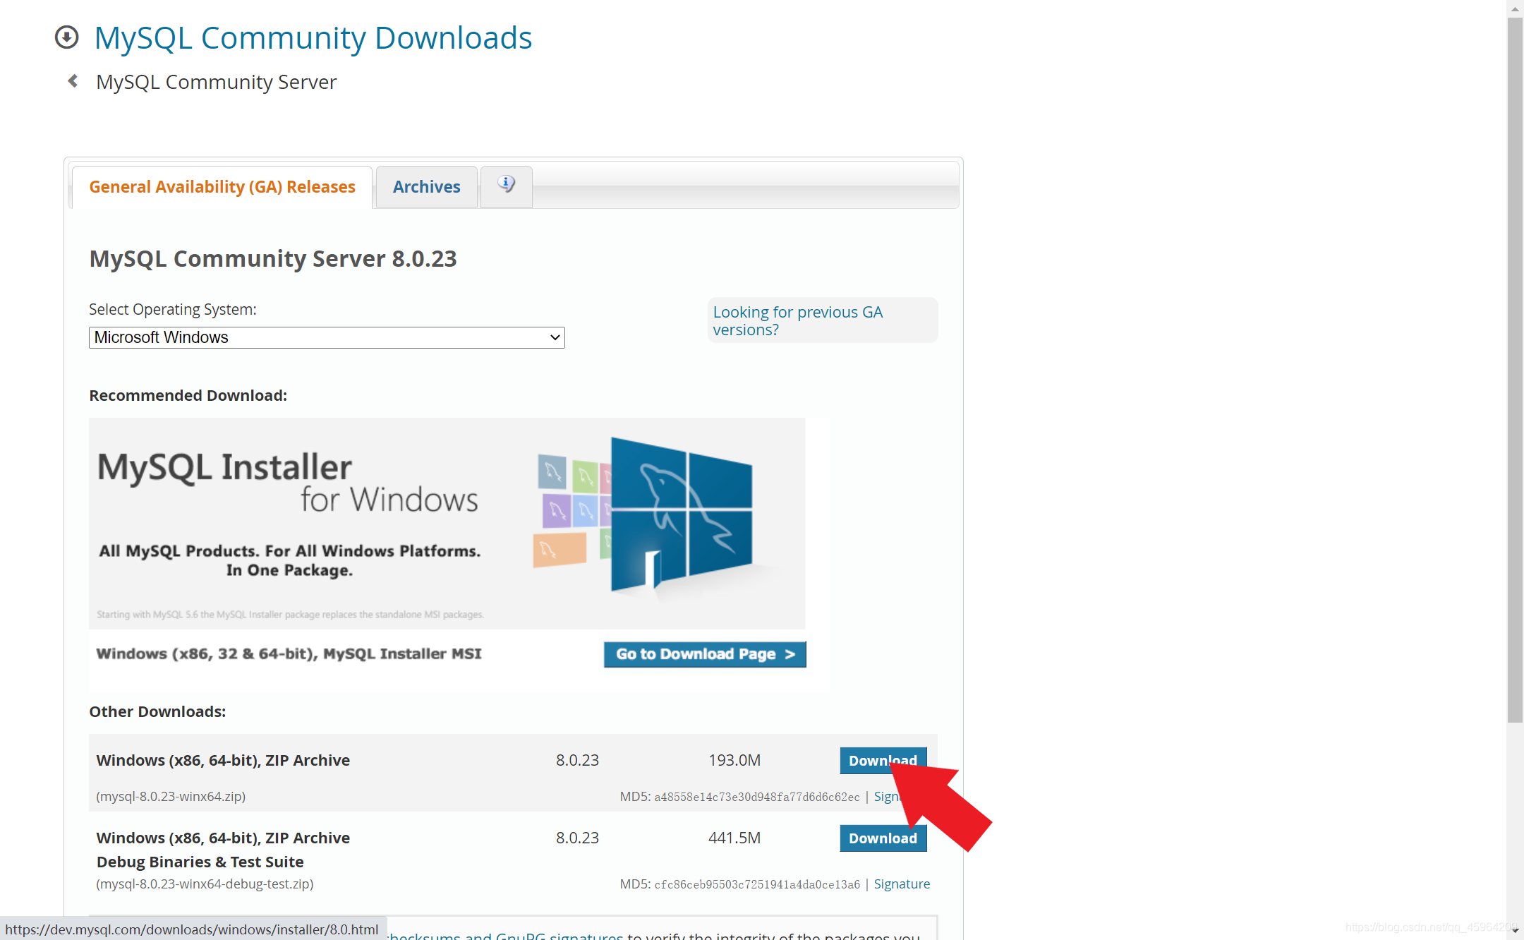Image resolution: width=1524 pixels, height=940 pixels.
Task: Switch to the Archives tab
Action: 426,187
